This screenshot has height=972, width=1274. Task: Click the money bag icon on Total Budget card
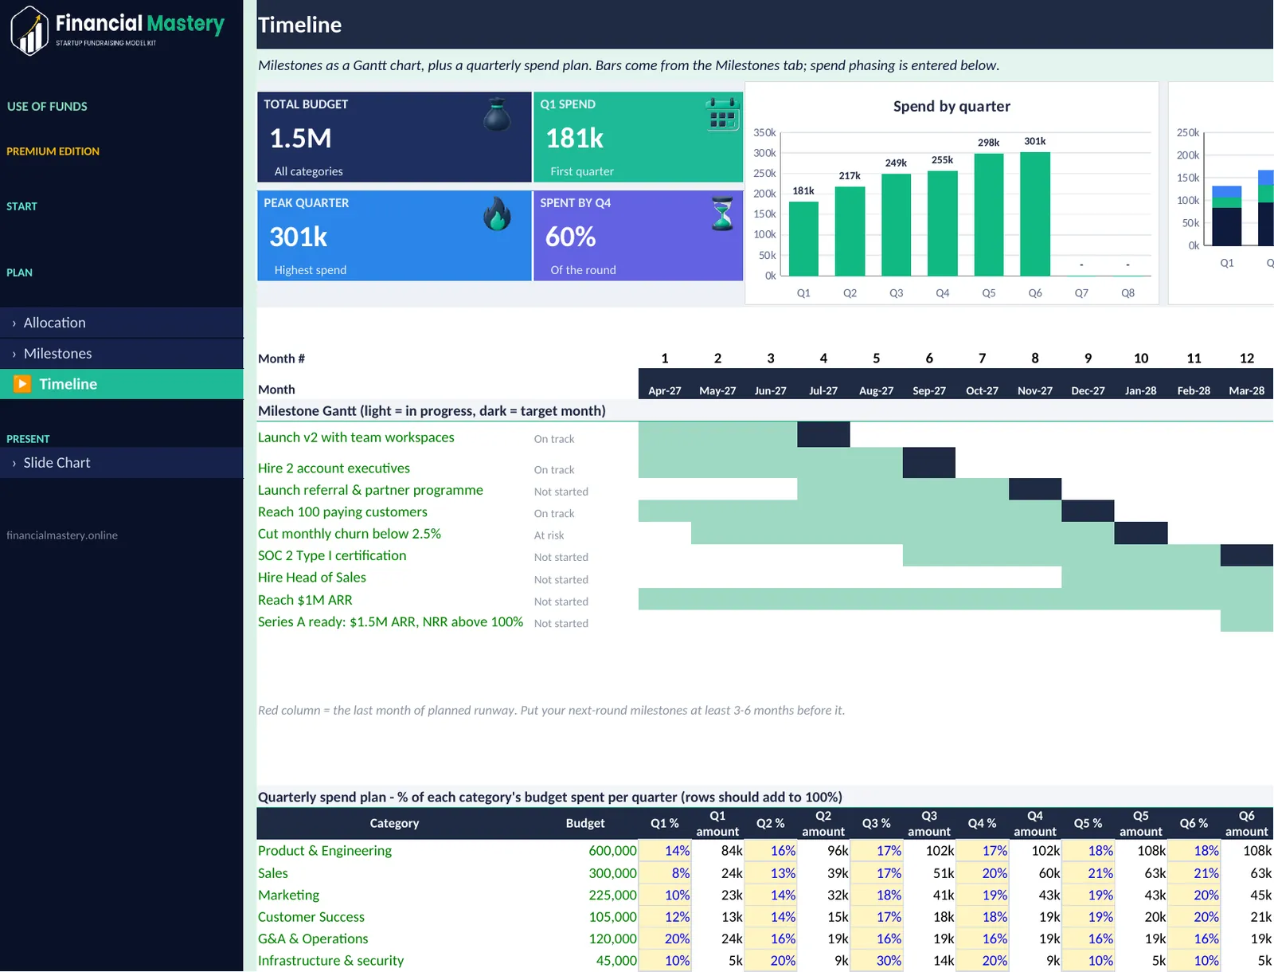497,115
